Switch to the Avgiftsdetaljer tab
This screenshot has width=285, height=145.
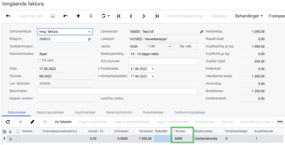(x=85, y=112)
